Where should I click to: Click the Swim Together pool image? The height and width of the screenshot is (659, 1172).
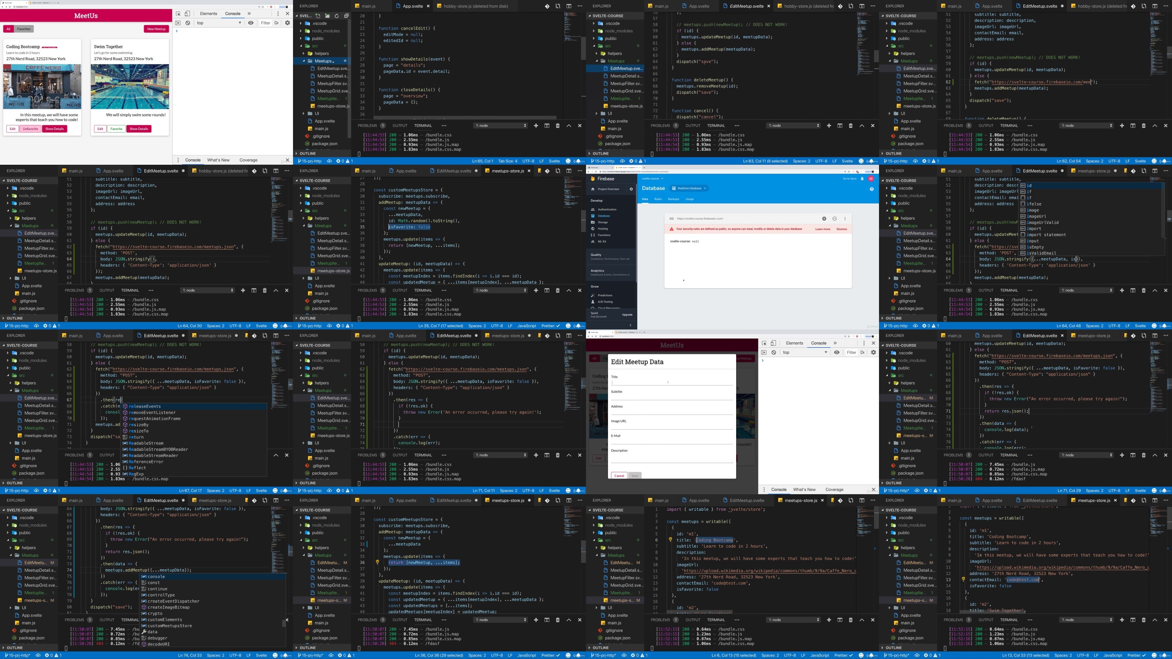point(130,86)
